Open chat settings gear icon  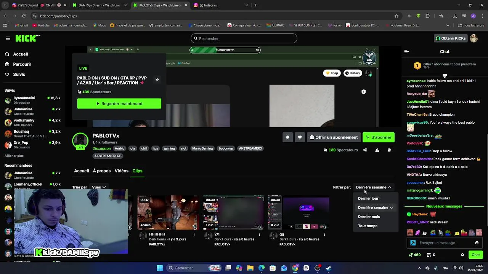point(462,255)
